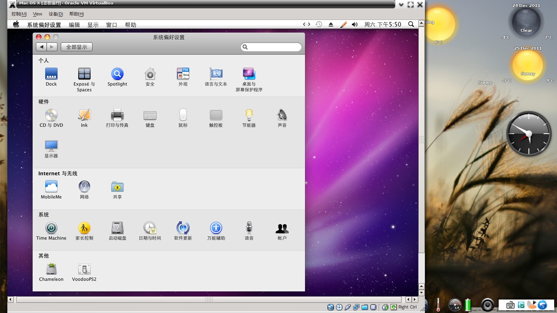The image size is (557, 313).
Task: Open 共享 (Sharing) preferences
Action: pos(117,190)
